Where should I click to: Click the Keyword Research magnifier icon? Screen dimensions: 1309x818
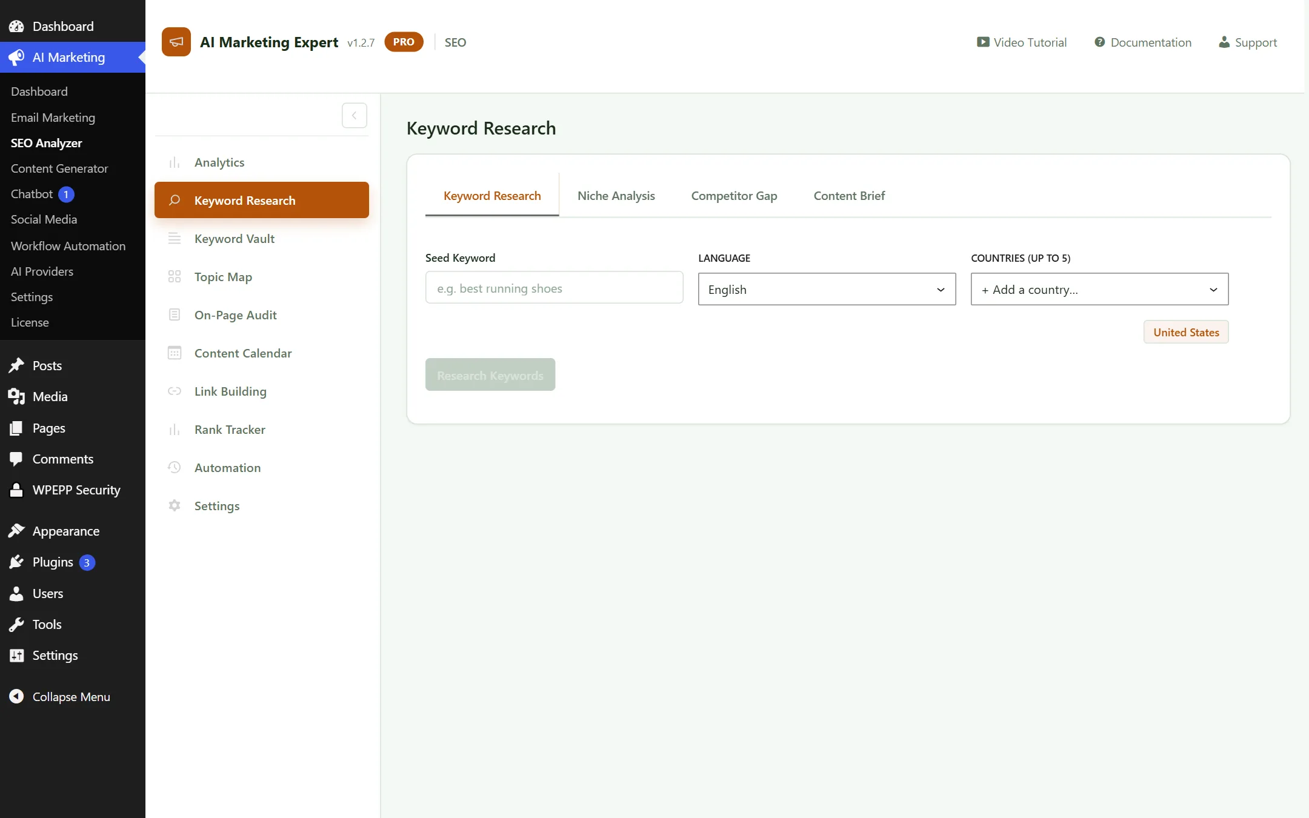click(175, 200)
